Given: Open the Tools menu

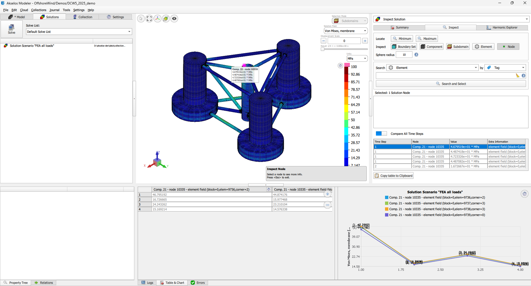Looking at the screenshot, I should [66, 10].
